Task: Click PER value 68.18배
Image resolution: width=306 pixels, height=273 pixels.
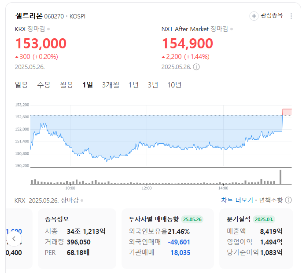Action: pyautogui.click(x=78, y=252)
